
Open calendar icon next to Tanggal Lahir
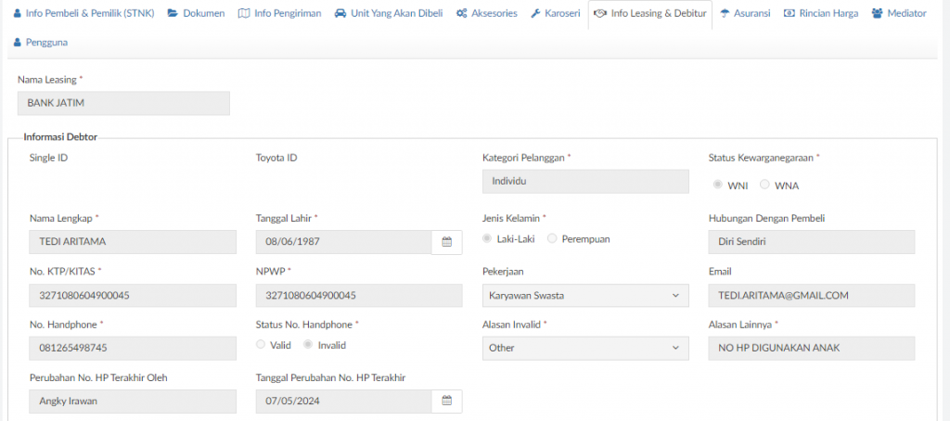pos(446,242)
